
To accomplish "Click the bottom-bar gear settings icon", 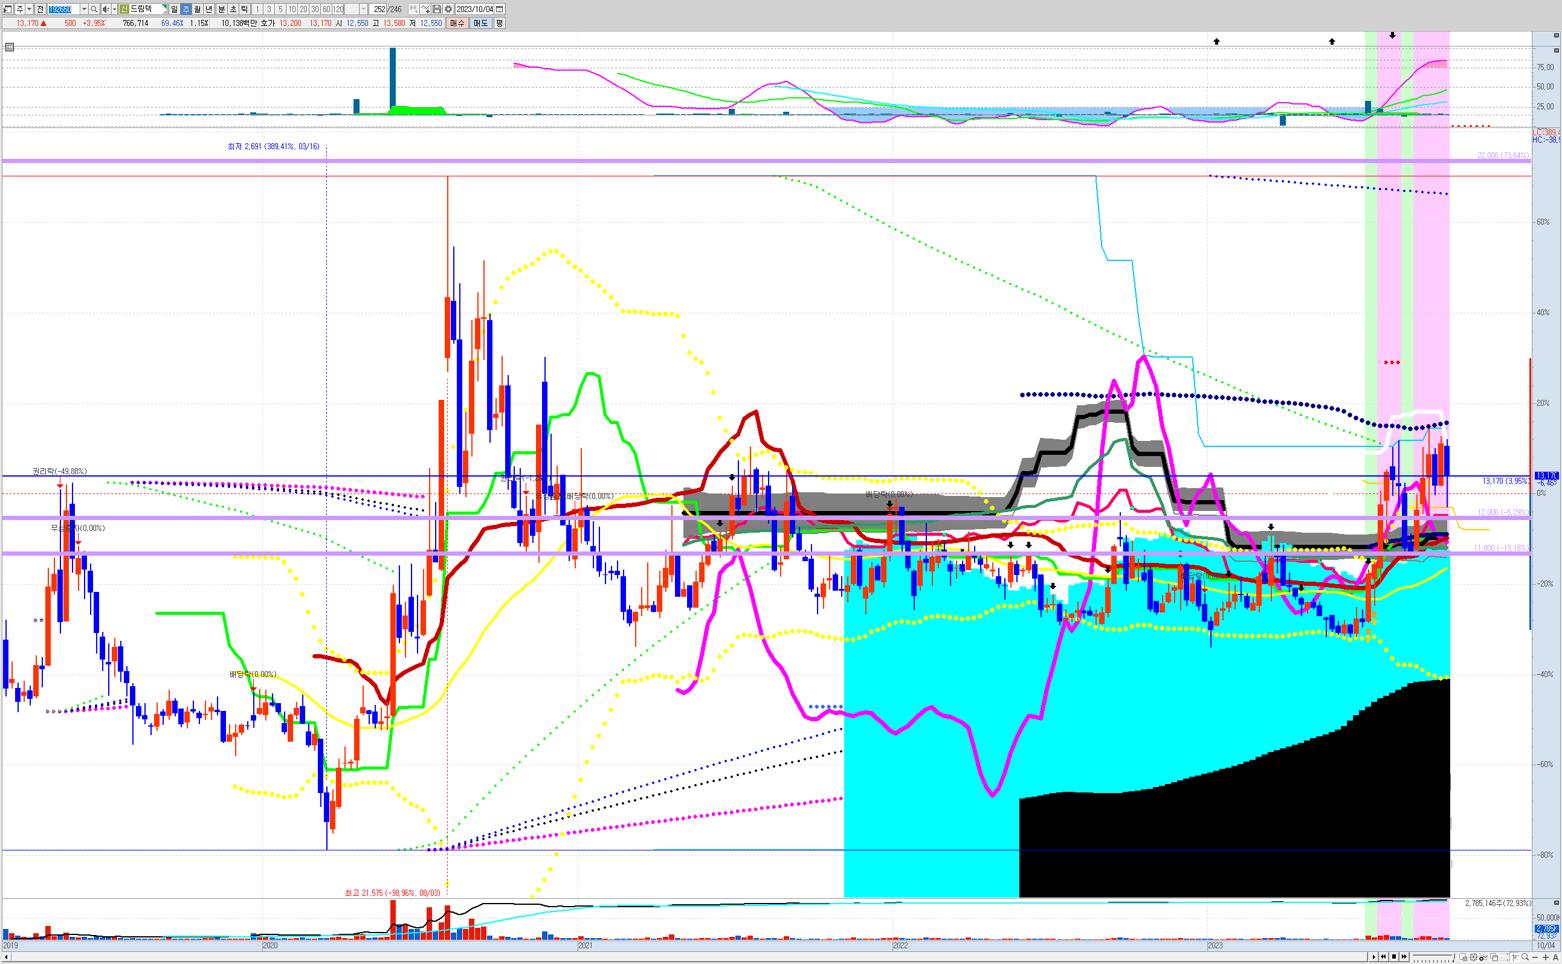I will click(x=1473, y=957).
